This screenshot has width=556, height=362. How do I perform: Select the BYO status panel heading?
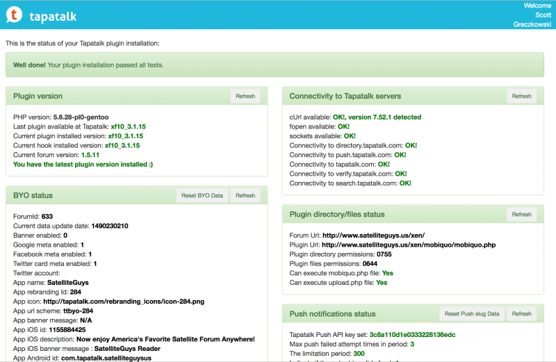pos(33,195)
